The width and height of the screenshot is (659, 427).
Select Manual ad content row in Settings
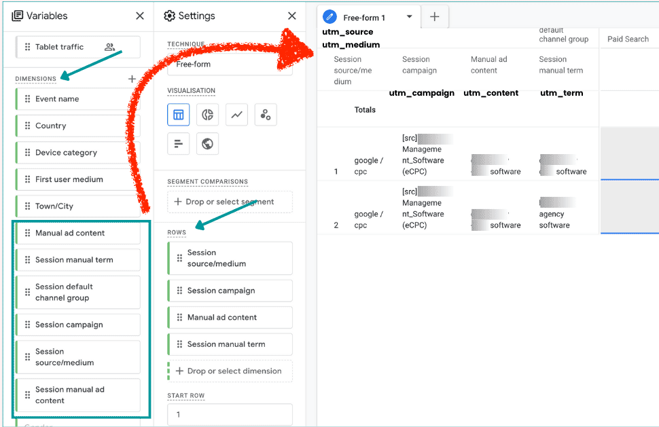click(230, 318)
